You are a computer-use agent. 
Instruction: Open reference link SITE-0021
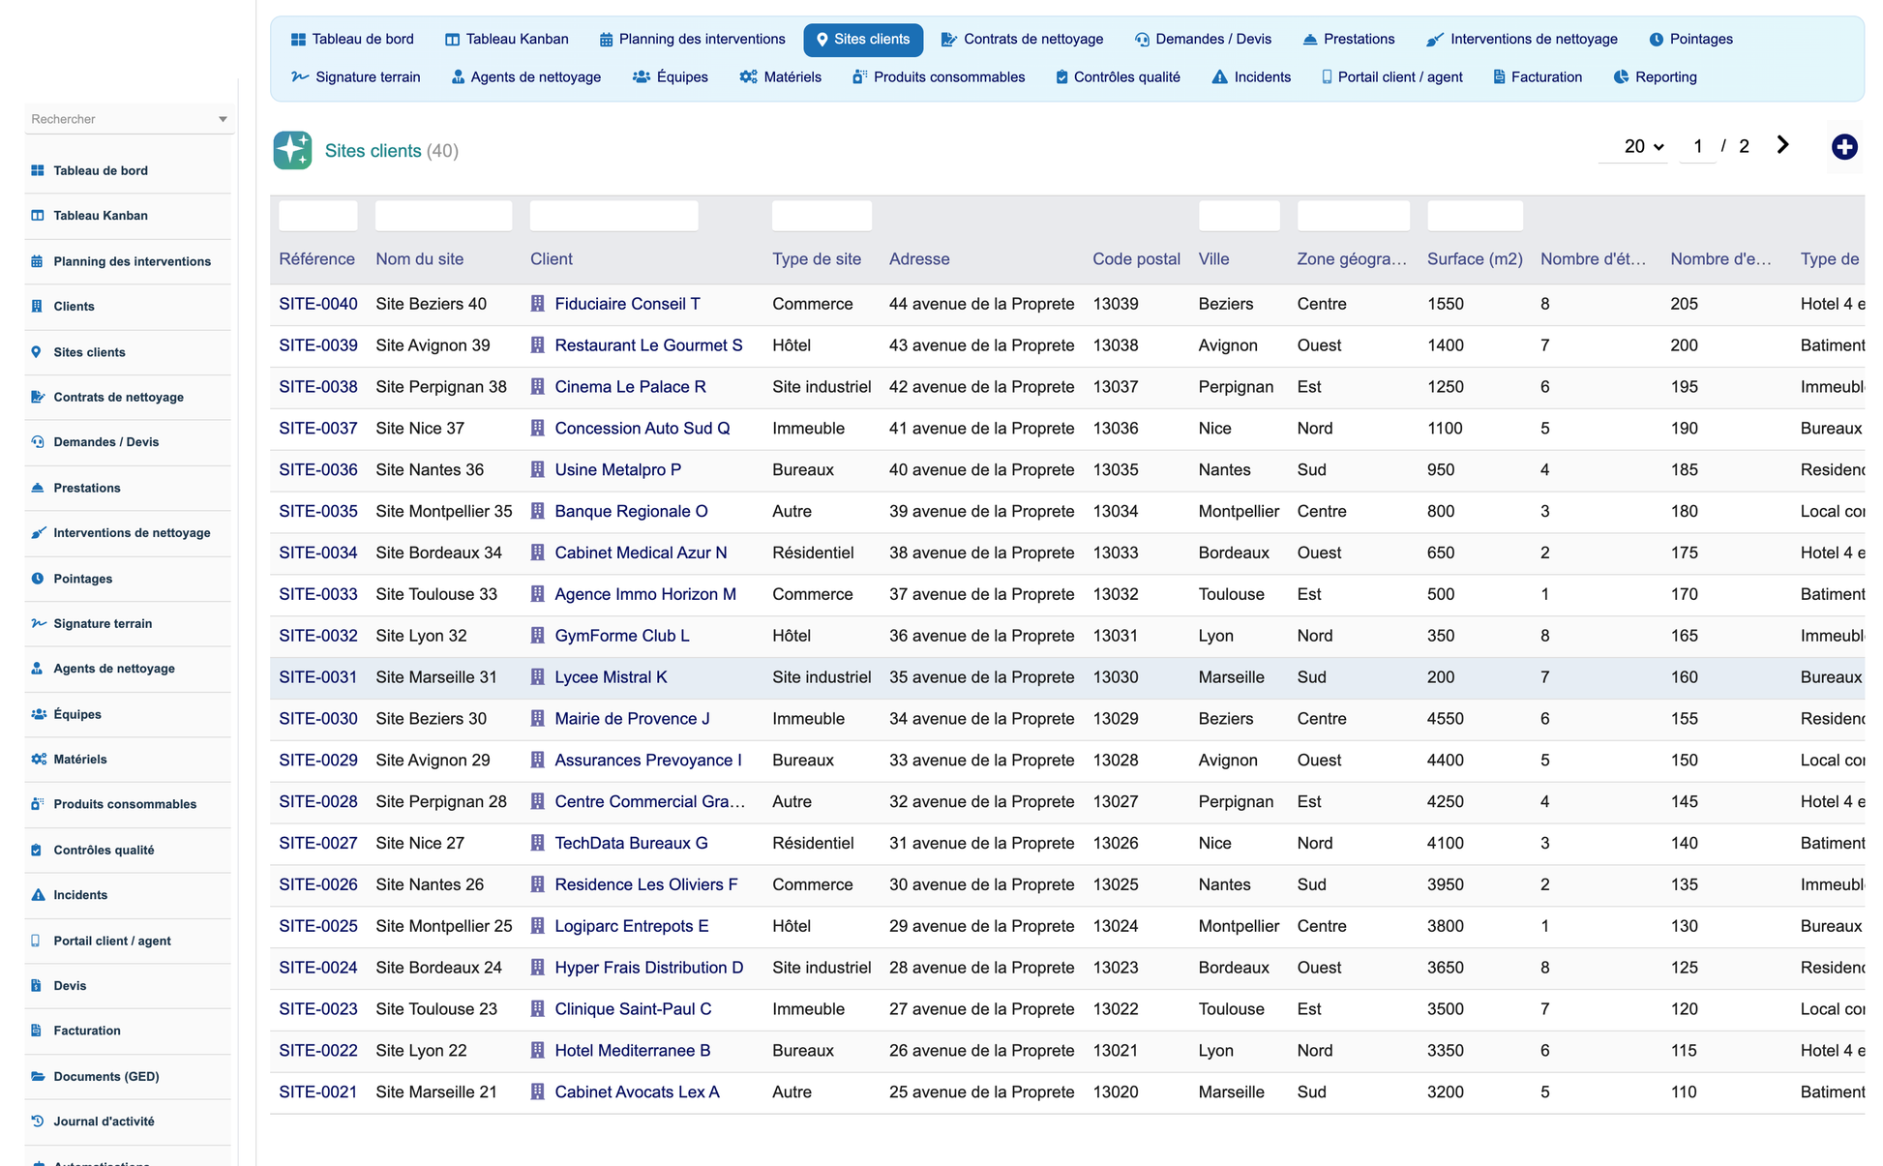(317, 1092)
